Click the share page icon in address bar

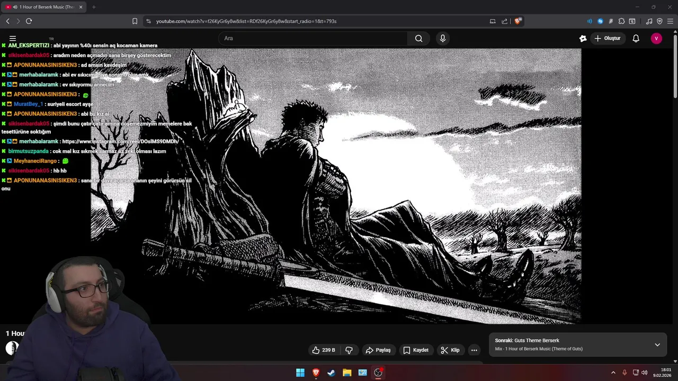[504, 21]
